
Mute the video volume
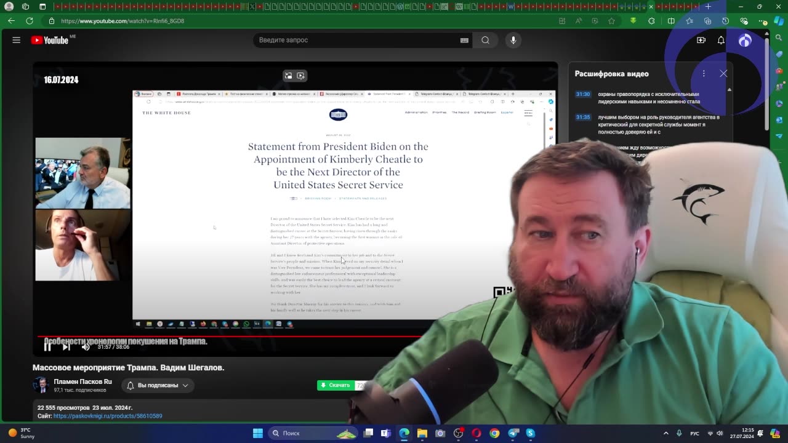coord(86,347)
